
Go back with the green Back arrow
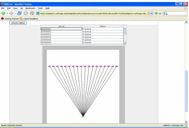[3, 13]
